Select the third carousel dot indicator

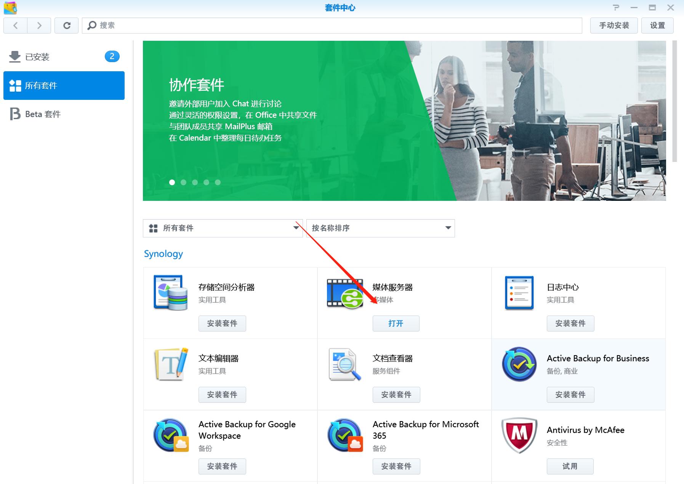[195, 182]
